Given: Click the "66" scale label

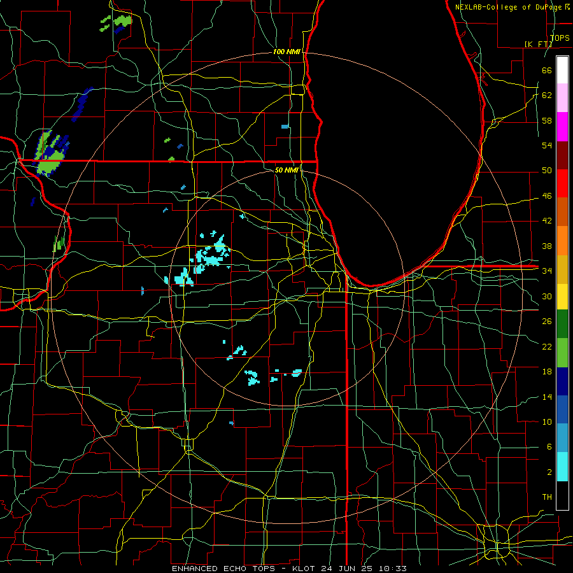Looking at the screenshot, I should (x=547, y=70).
